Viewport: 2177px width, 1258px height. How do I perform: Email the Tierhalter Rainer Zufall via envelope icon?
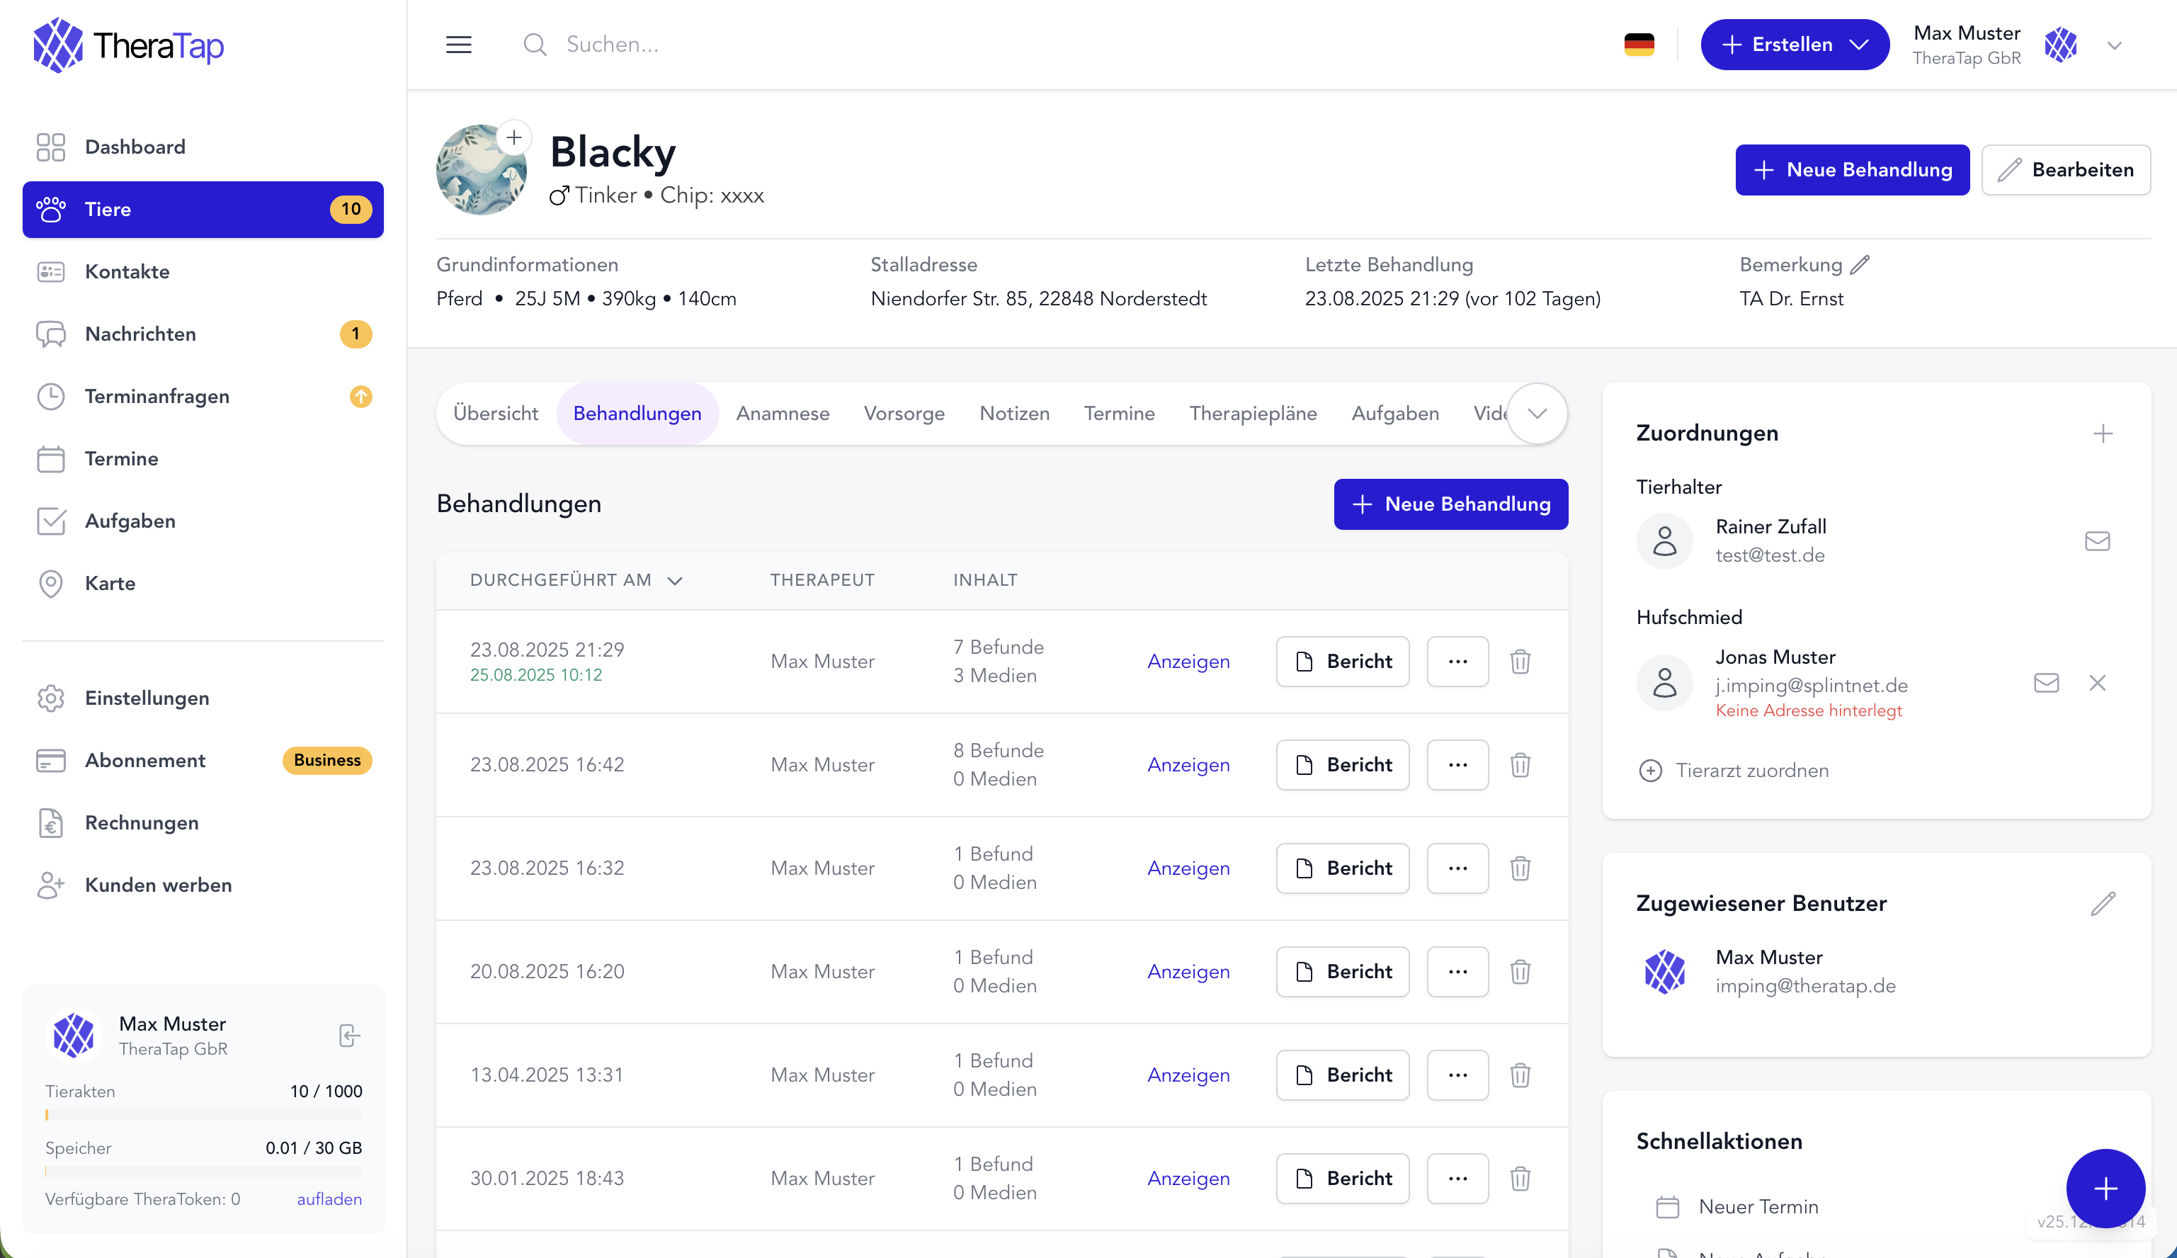[x=2098, y=541]
